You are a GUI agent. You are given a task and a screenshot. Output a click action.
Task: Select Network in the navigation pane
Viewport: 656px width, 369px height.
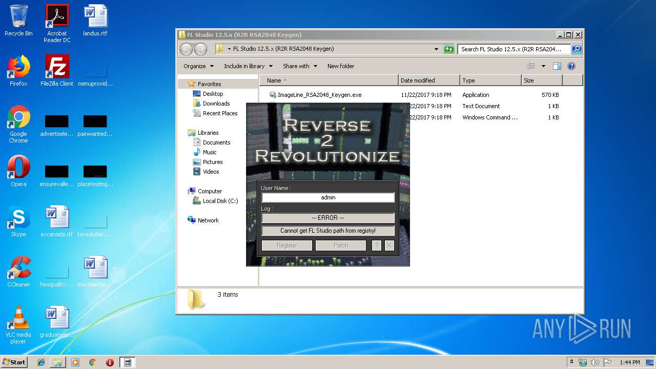208,220
